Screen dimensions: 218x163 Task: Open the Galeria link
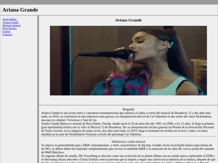6,31
